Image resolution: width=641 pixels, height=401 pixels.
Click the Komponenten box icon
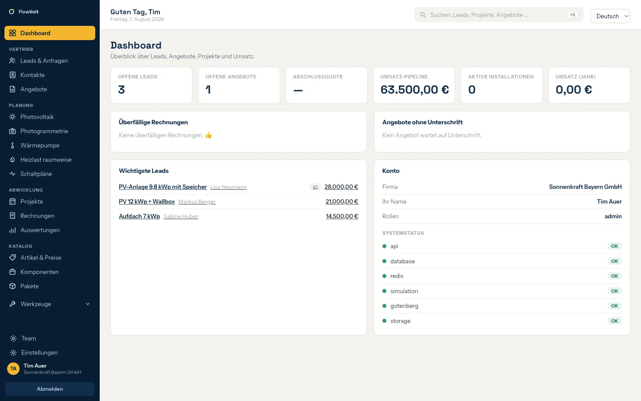pos(12,272)
